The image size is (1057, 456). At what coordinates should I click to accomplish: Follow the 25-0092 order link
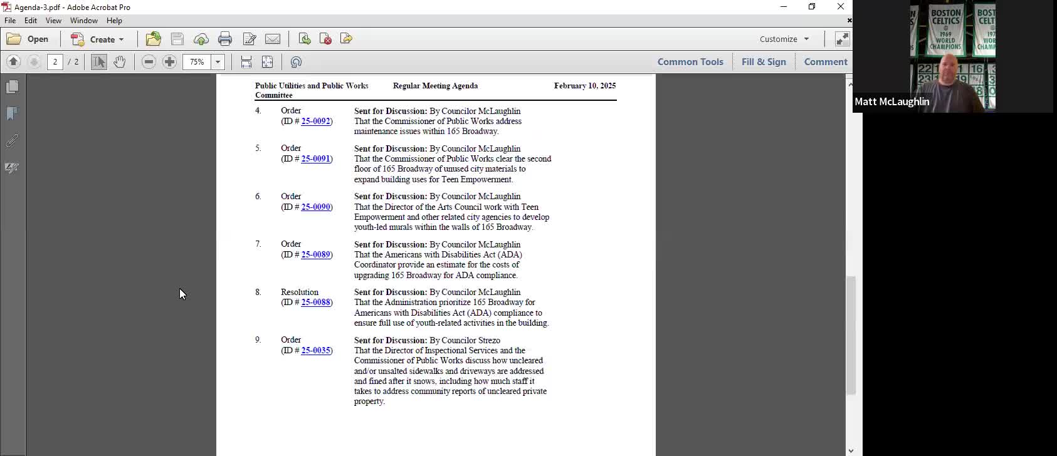point(315,121)
